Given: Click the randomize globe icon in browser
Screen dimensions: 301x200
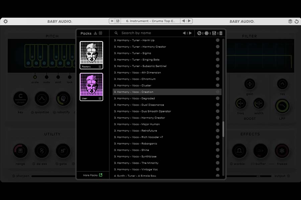Looking at the screenshot, I should pyautogui.click(x=207, y=33).
